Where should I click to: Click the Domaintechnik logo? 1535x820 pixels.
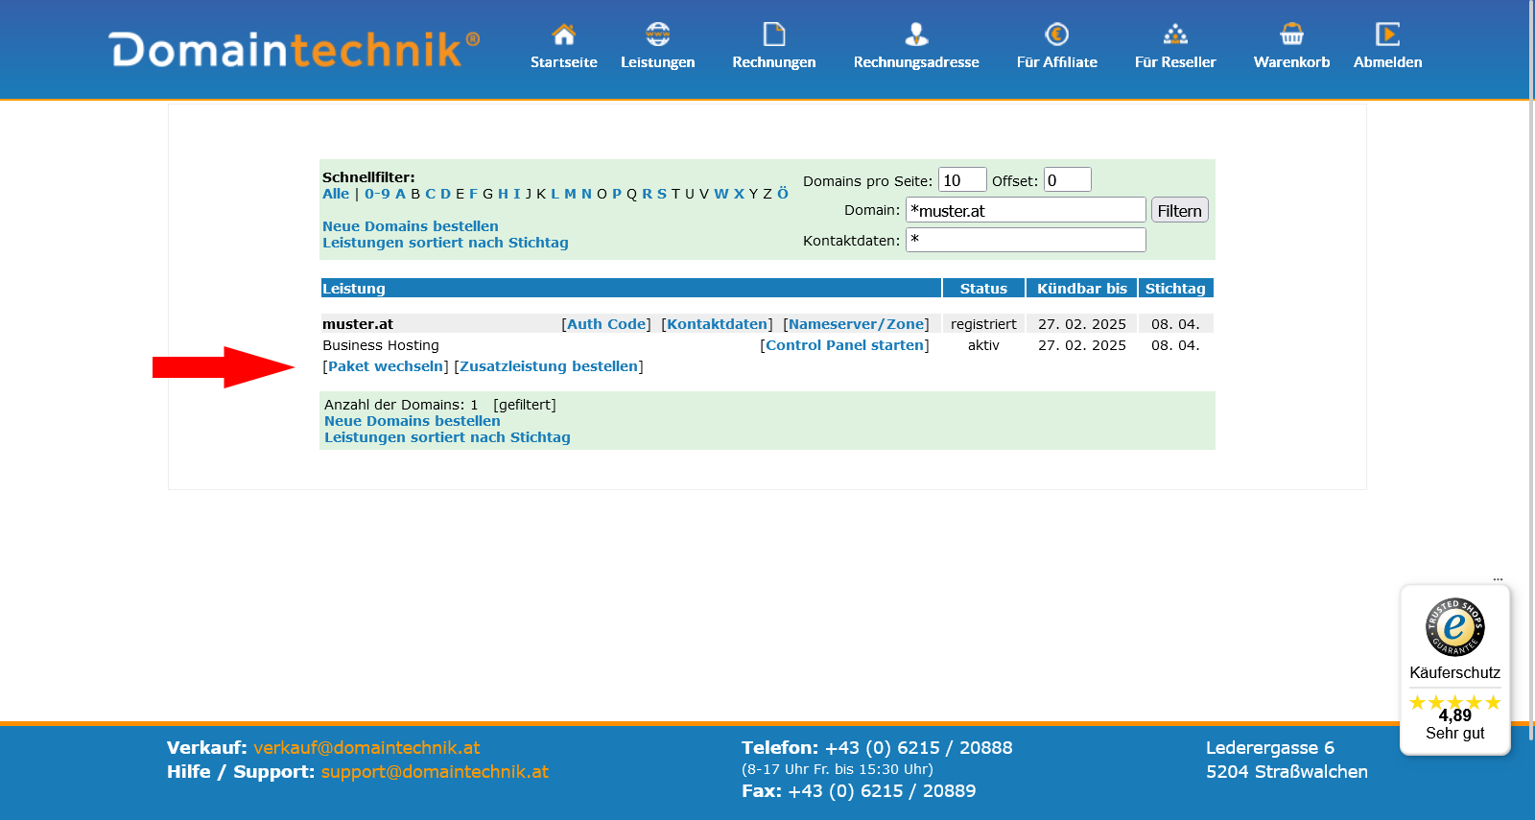[x=295, y=50]
